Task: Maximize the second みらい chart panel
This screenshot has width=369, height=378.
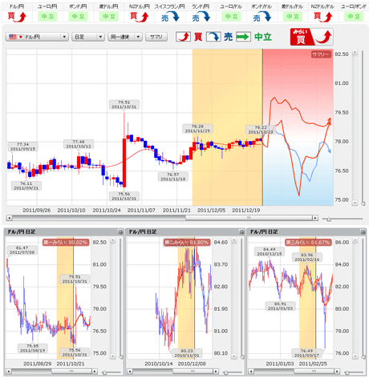Action: tap(241, 232)
